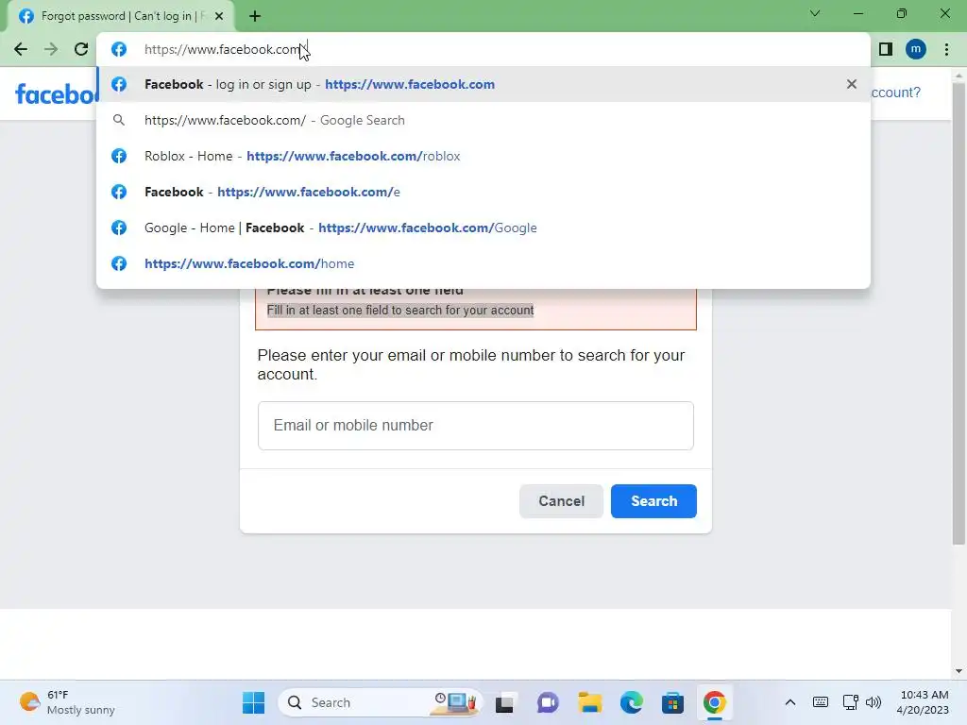
Task: Open Microsoft Store from the taskbar
Action: [x=672, y=702]
